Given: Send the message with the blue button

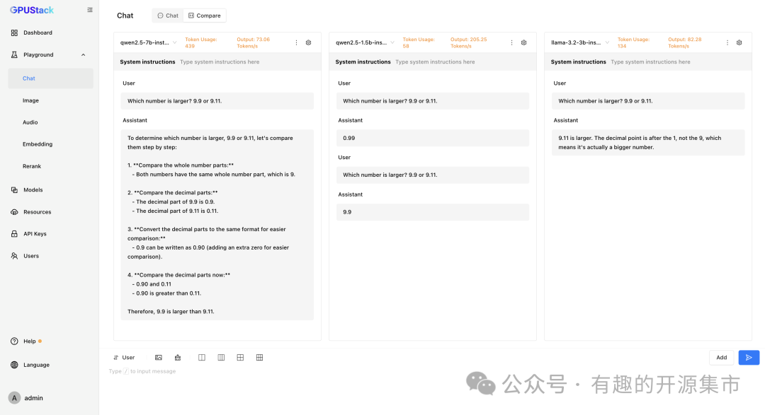Looking at the screenshot, I should coord(749,358).
